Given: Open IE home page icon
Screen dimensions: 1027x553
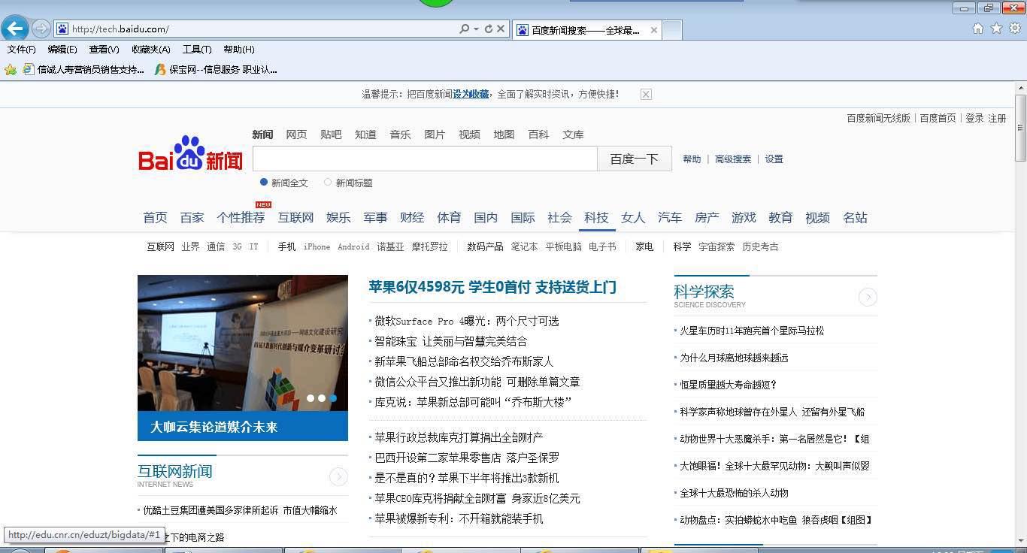Looking at the screenshot, I should (x=978, y=29).
